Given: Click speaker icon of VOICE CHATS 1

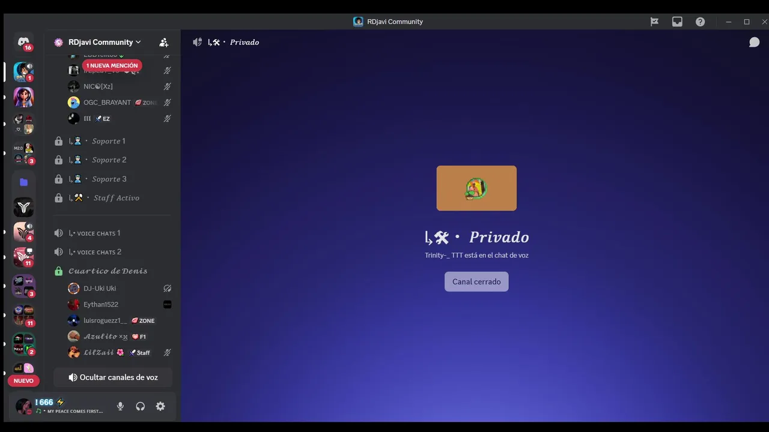Looking at the screenshot, I should pos(58,233).
